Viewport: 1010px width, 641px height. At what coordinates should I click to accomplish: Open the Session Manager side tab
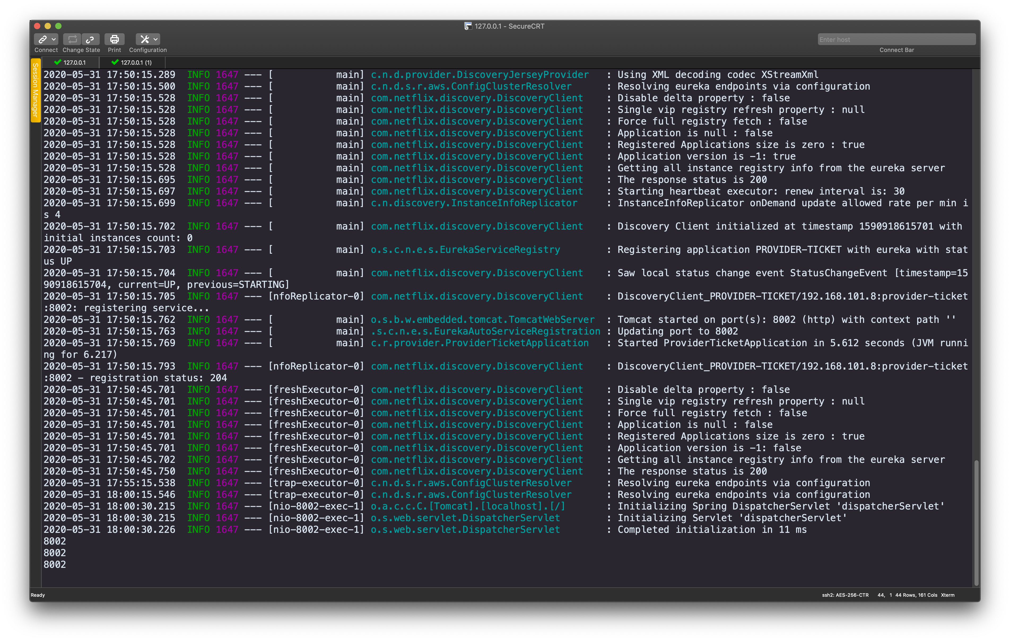35,90
